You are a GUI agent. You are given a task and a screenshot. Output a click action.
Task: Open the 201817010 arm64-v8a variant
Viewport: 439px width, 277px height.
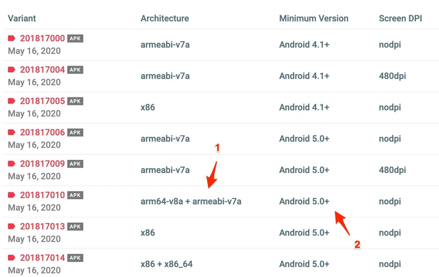[x=42, y=195]
